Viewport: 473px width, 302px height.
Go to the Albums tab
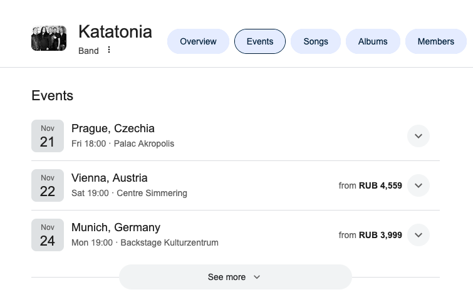(x=373, y=41)
